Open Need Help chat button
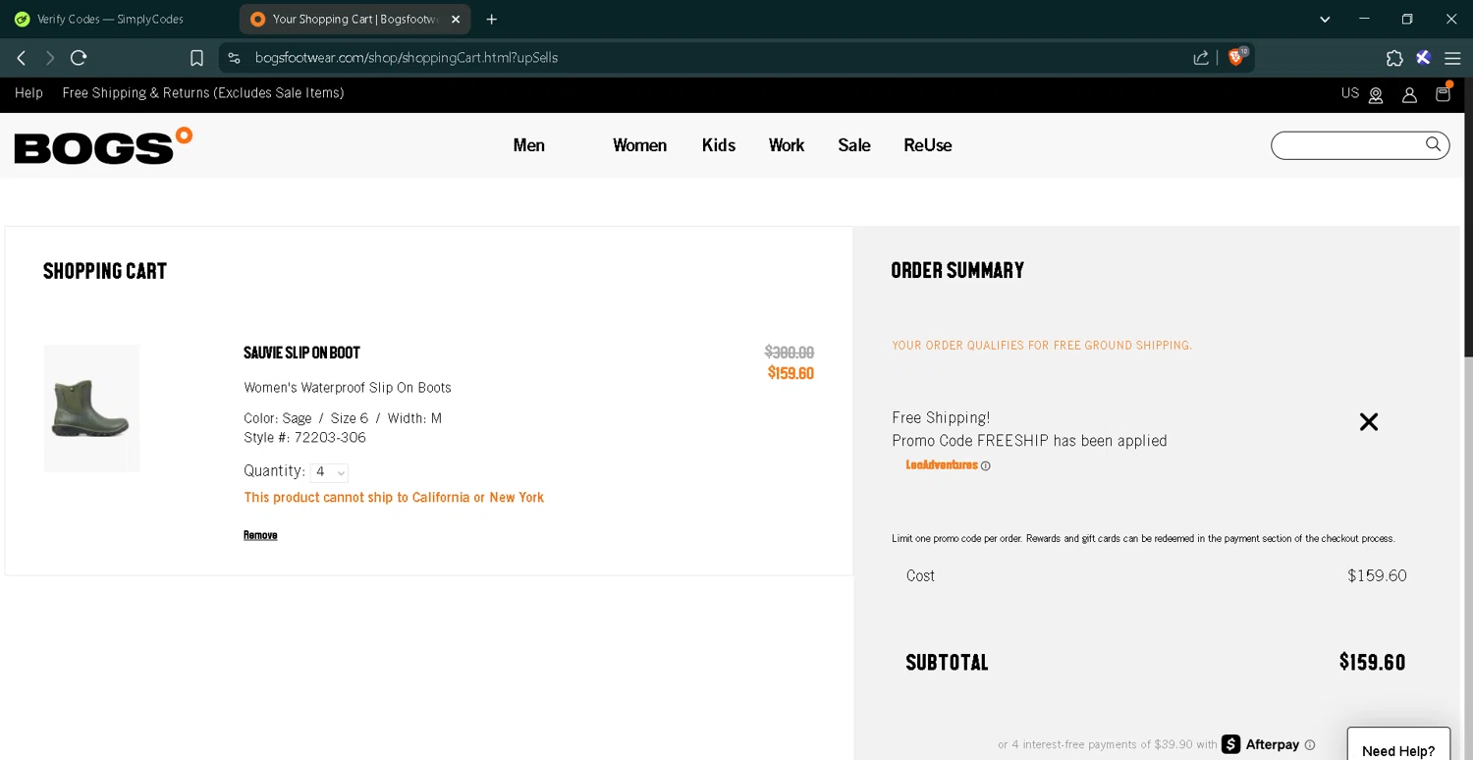The height and width of the screenshot is (760, 1473). [x=1398, y=746]
